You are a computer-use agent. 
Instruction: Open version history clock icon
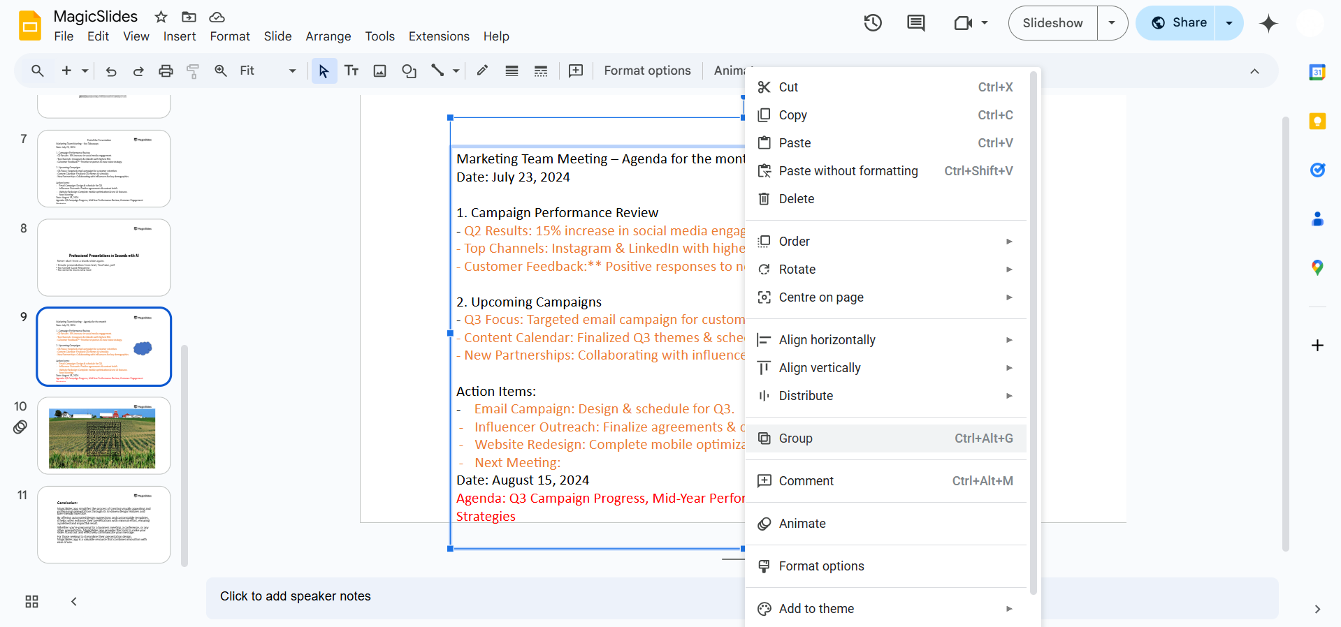(872, 23)
